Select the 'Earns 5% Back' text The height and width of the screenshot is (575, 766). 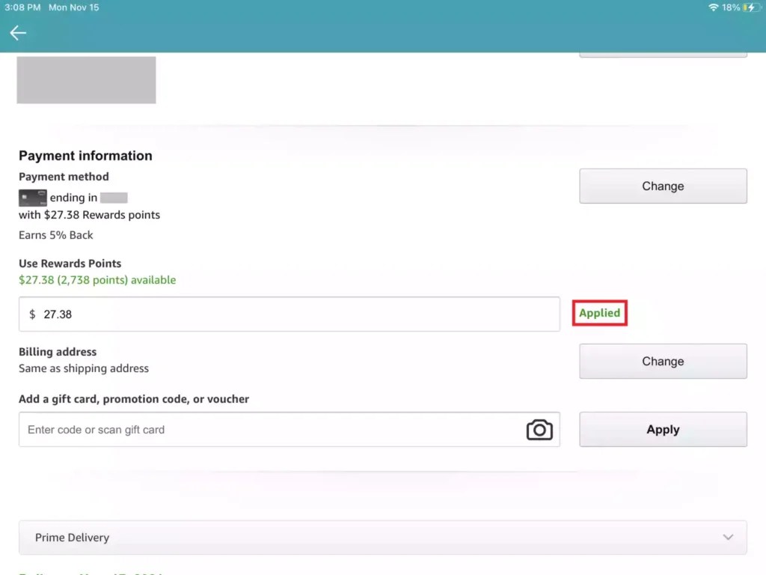click(x=55, y=235)
